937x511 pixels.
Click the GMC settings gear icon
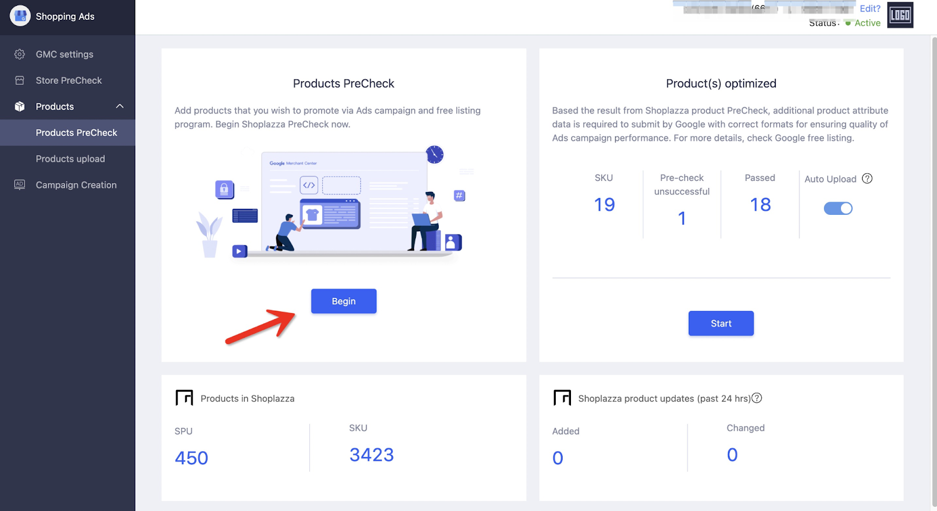[x=20, y=54]
